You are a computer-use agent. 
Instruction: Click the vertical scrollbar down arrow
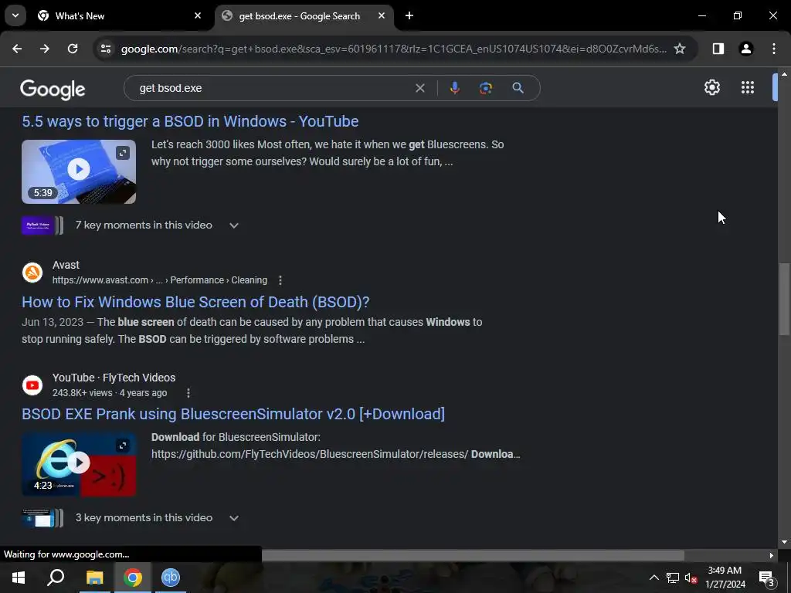click(x=784, y=542)
